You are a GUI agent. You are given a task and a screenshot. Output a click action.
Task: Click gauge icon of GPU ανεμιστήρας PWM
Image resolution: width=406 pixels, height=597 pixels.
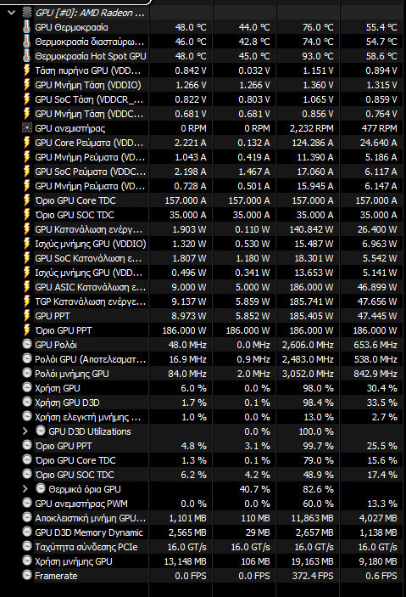pyautogui.click(x=26, y=503)
